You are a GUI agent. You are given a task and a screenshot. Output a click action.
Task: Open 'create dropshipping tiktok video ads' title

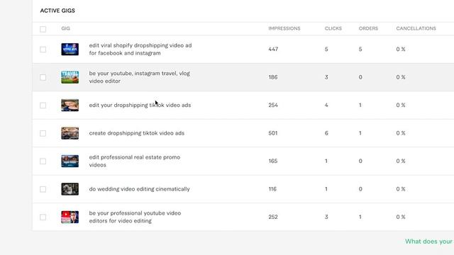(137, 133)
